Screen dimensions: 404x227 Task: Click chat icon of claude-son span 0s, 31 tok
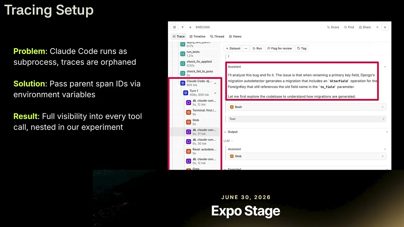[x=188, y=132]
